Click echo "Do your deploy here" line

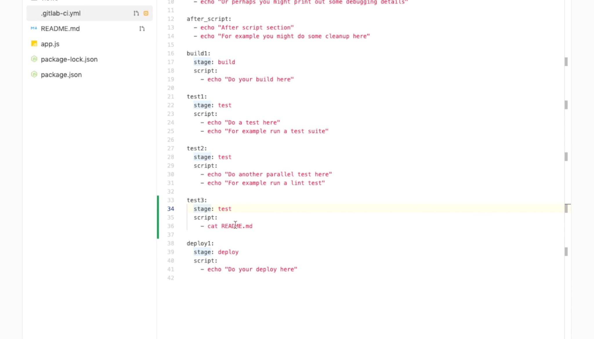pos(252,269)
